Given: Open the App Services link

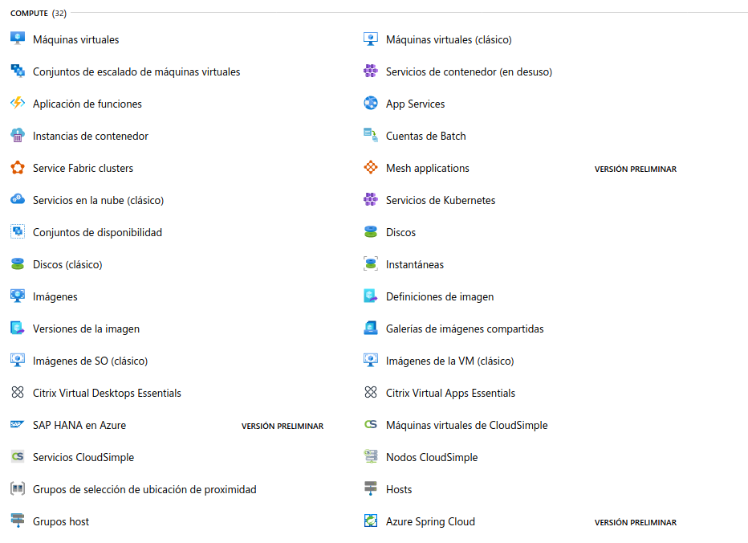Looking at the screenshot, I should tap(416, 104).
